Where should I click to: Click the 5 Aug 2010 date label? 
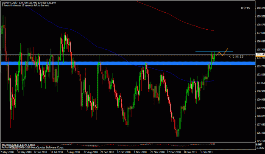[x=73, y=152]
